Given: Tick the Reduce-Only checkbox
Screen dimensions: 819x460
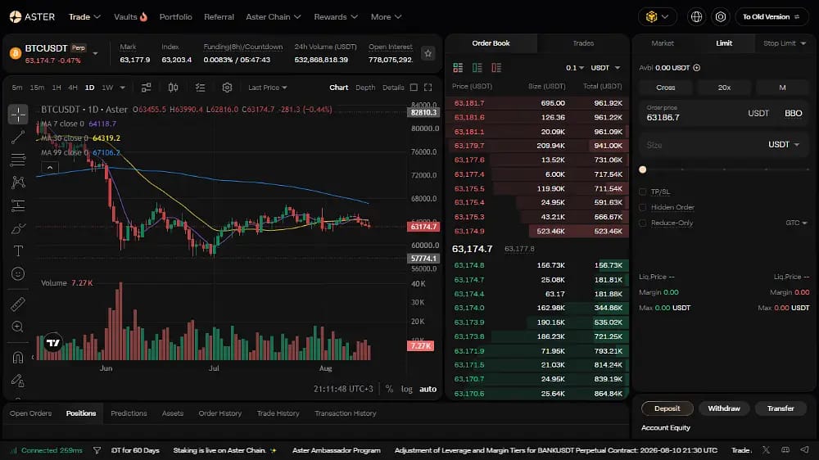Looking at the screenshot, I should point(642,223).
